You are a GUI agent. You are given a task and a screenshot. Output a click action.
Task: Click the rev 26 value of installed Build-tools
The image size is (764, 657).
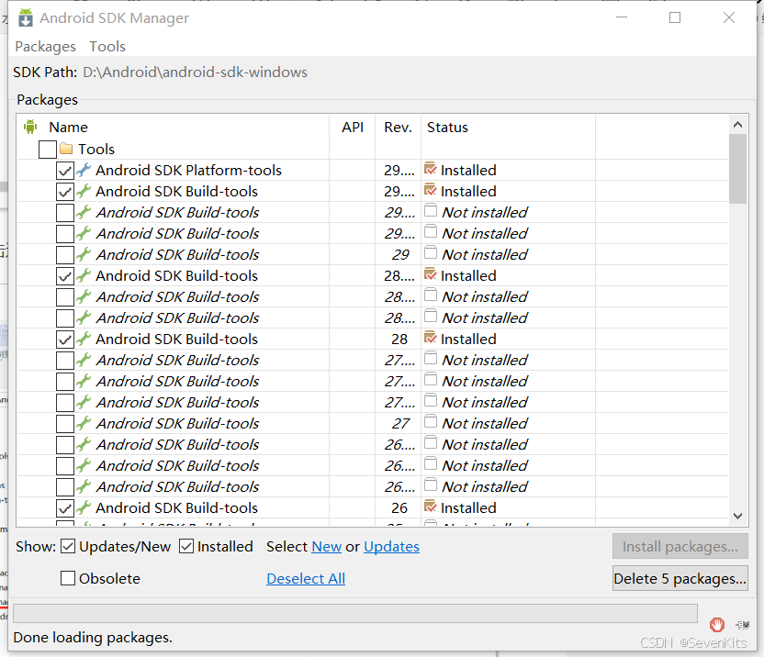tap(399, 508)
